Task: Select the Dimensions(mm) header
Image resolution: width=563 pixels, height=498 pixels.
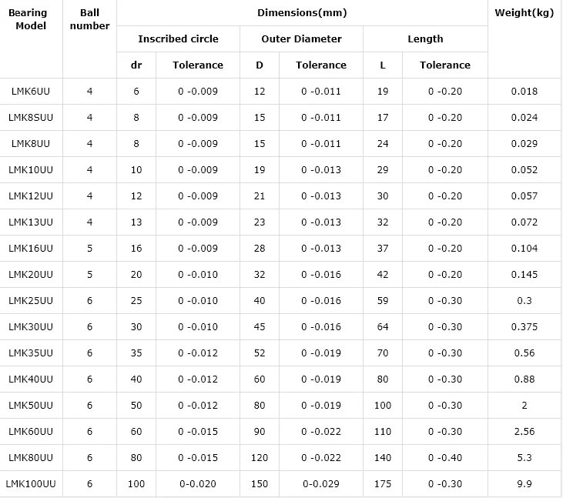Action: coord(302,13)
